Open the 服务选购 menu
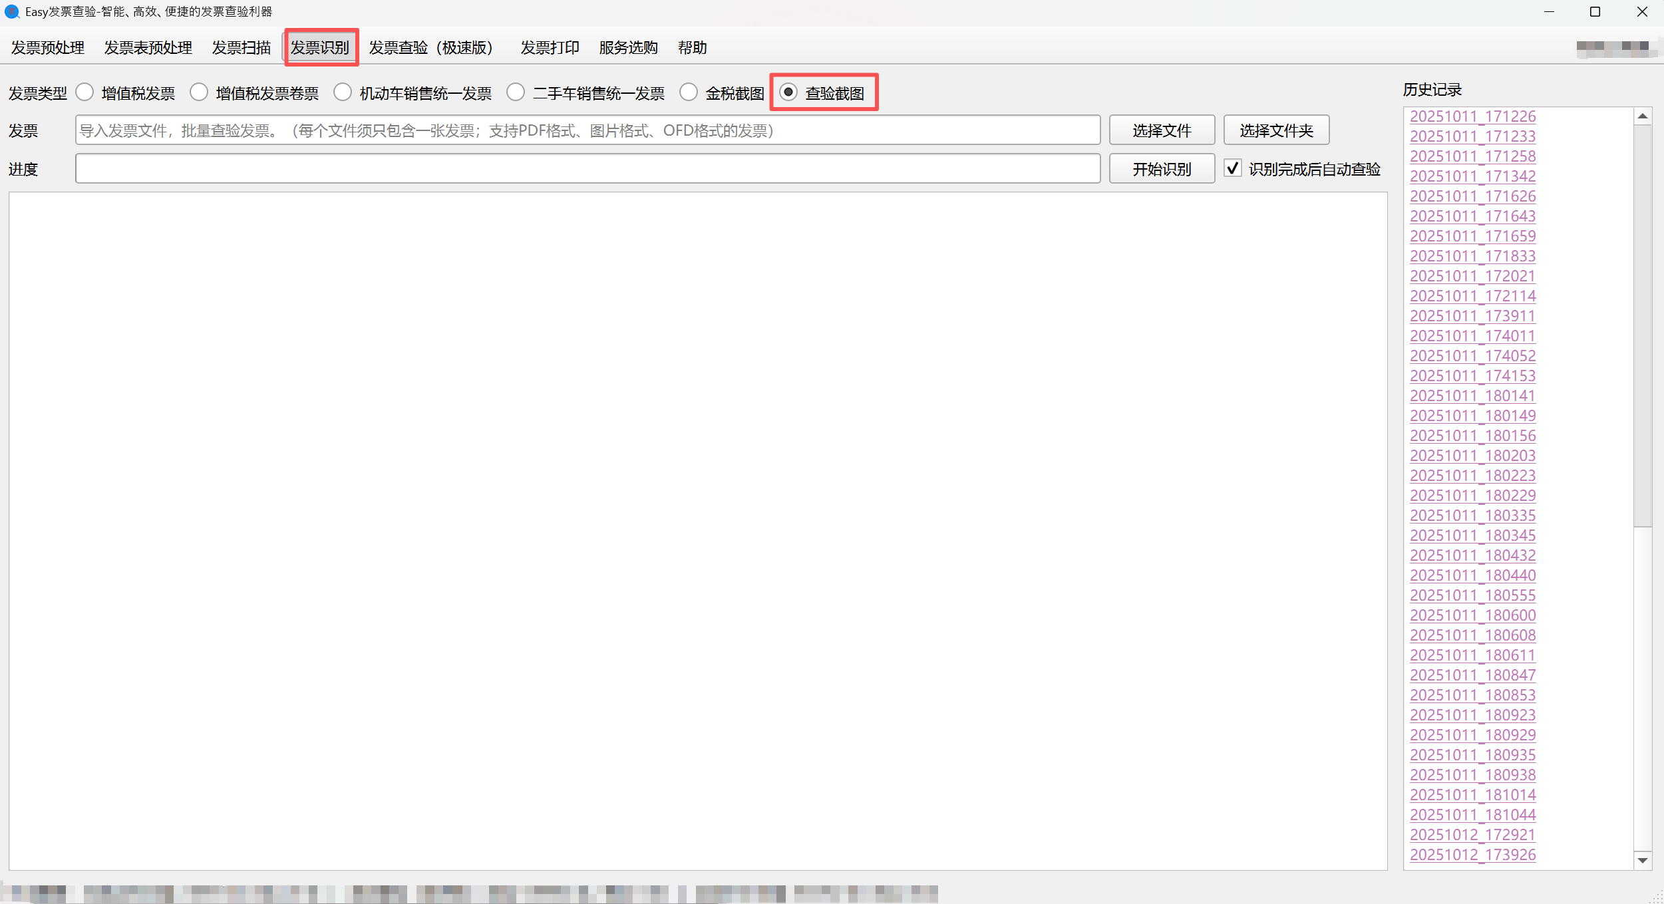The height and width of the screenshot is (904, 1664). tap(627, 47)
